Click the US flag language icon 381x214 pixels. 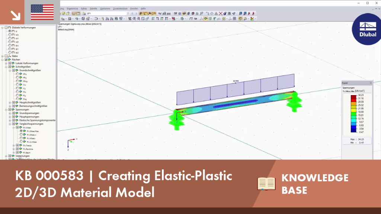point(42,12)
